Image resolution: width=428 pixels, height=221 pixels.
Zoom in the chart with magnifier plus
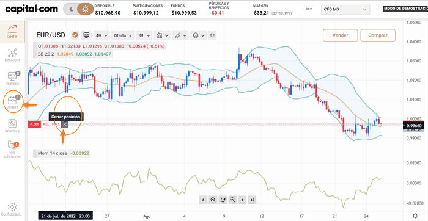[x=232, y=200]
